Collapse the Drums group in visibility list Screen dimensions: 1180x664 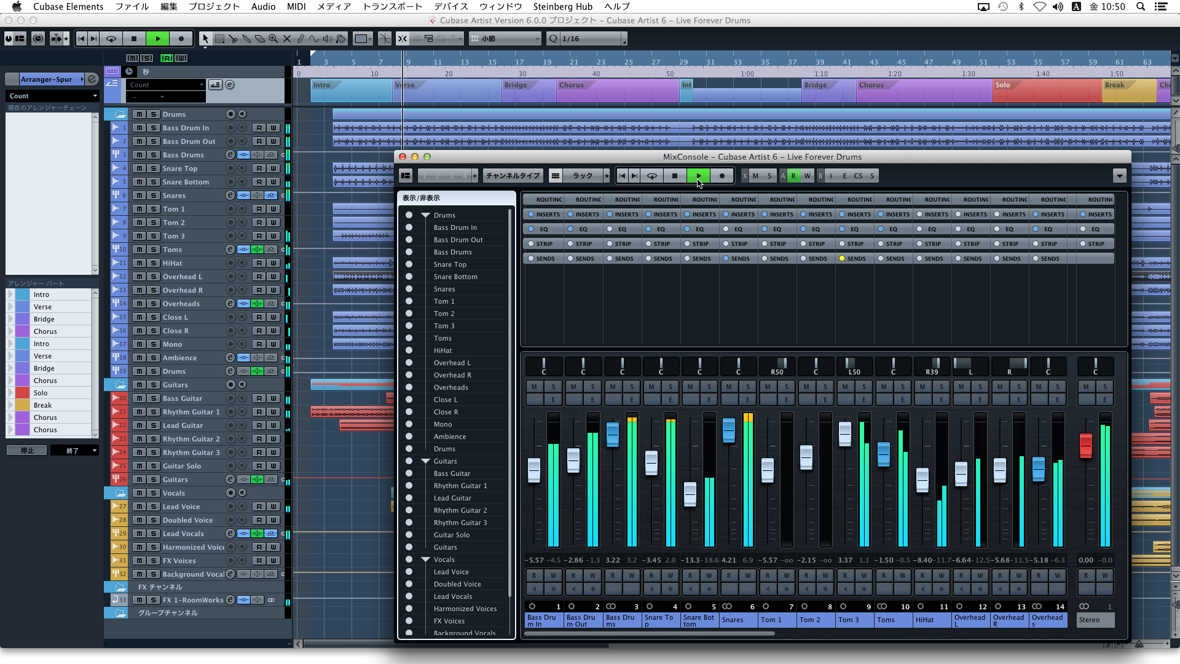pyautogui.click(x=425, y=215)
